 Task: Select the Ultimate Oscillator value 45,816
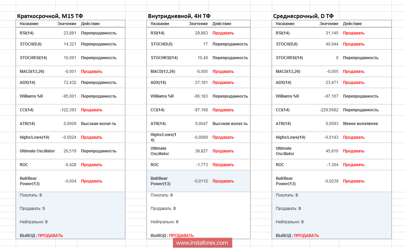pos(332,151)
